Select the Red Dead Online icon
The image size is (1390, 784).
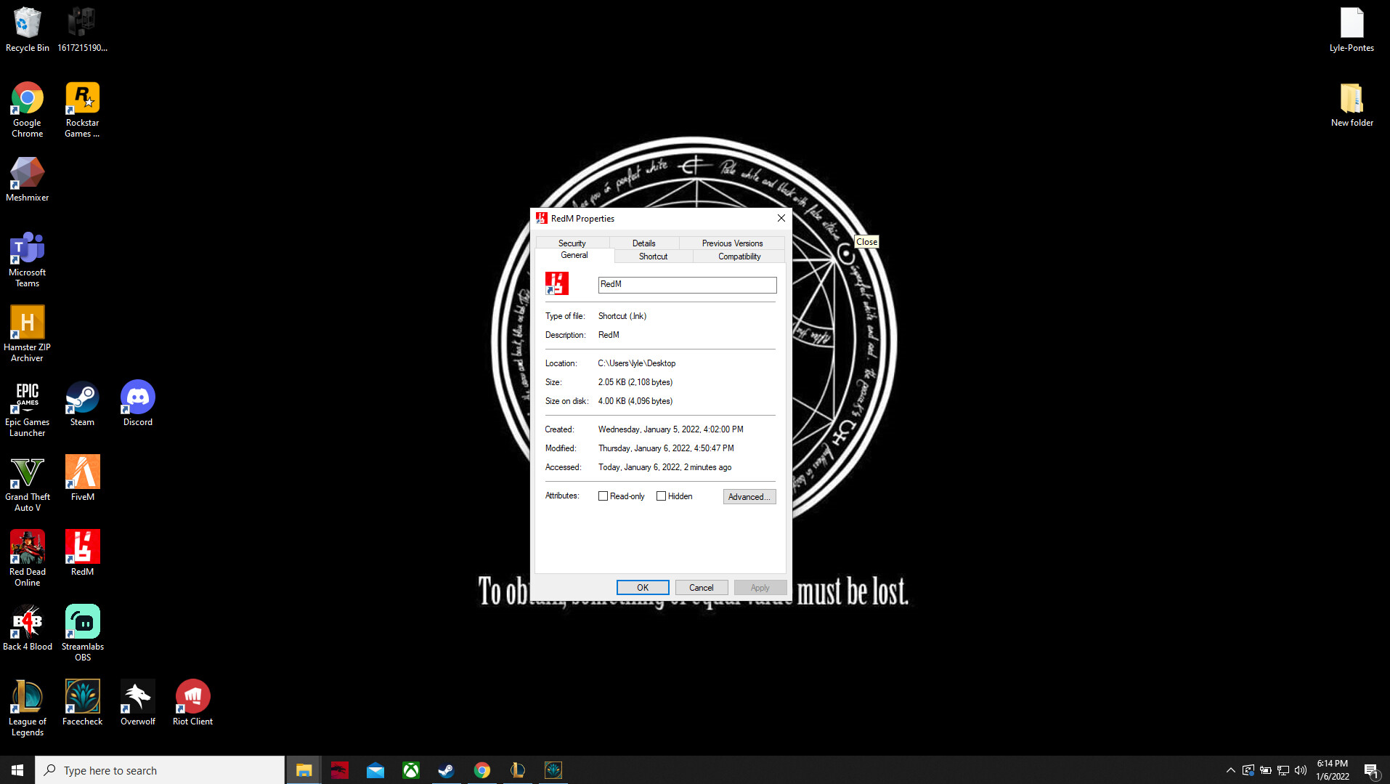(x=28, y=559)
